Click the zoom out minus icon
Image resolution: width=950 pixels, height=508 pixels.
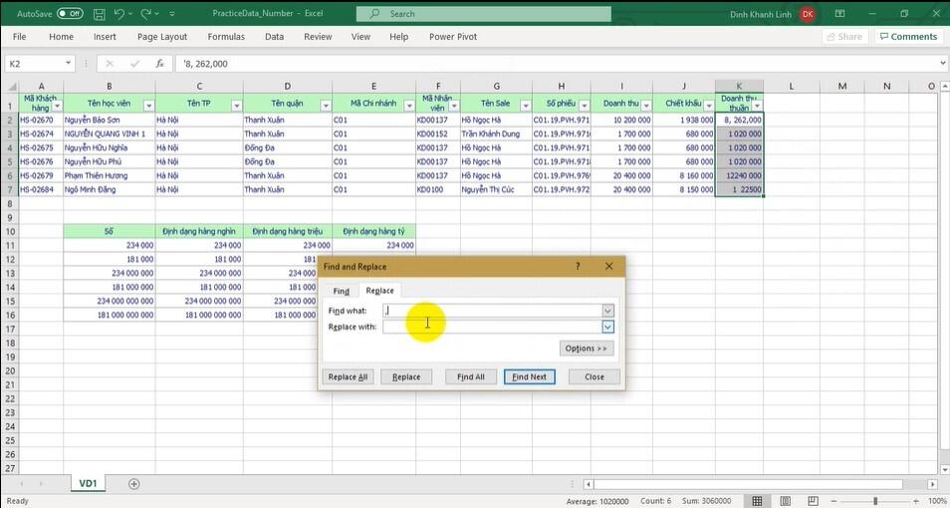coord(835,501)
